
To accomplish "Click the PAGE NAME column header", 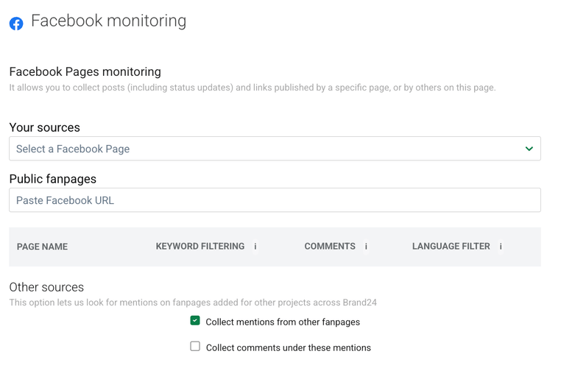I will [x=42, y=247].
